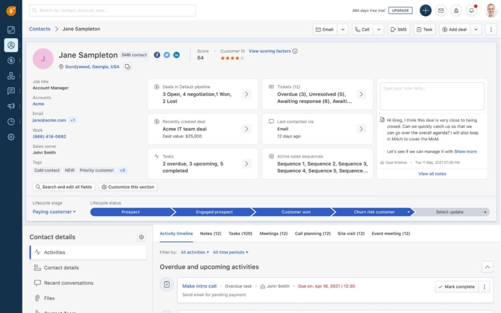Switch to the Notes (12) tab

coord(210,234)
